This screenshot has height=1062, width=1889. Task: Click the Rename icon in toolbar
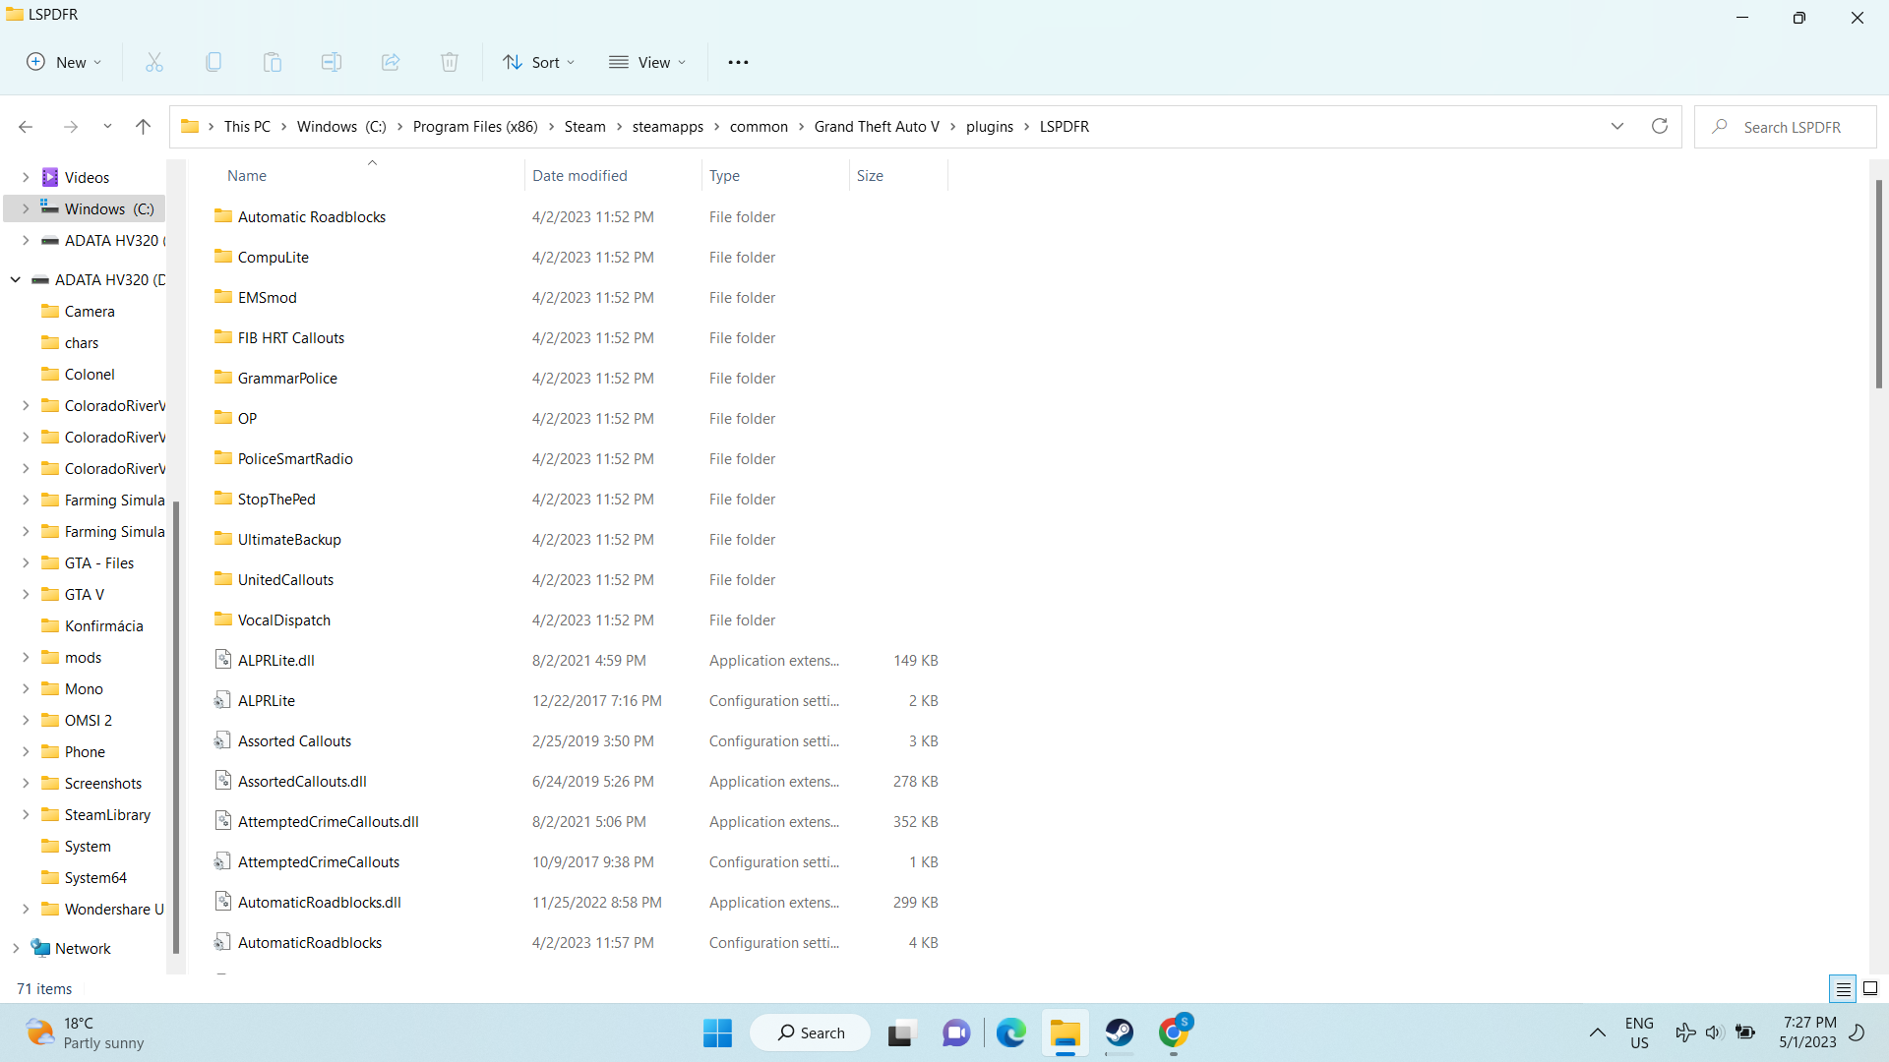[x=332, y=62]
